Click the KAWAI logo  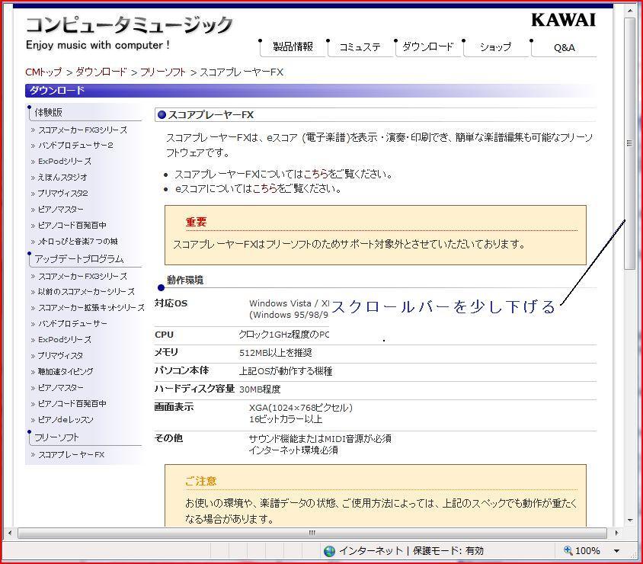pyautogui.click(x=562, y=21)
